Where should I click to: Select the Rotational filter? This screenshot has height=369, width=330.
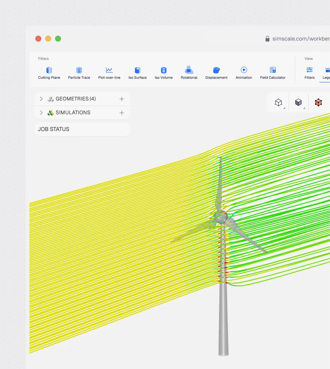189,73
